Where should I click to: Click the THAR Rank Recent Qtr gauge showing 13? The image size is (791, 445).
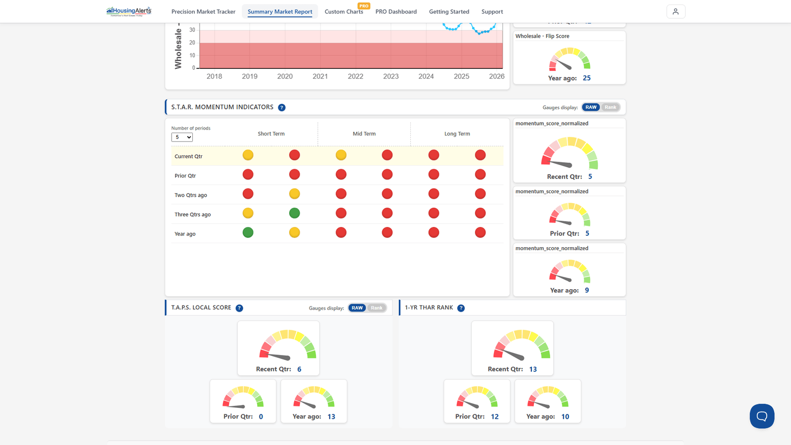(522, 345)
